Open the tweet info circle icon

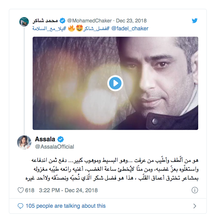point(195,190)
